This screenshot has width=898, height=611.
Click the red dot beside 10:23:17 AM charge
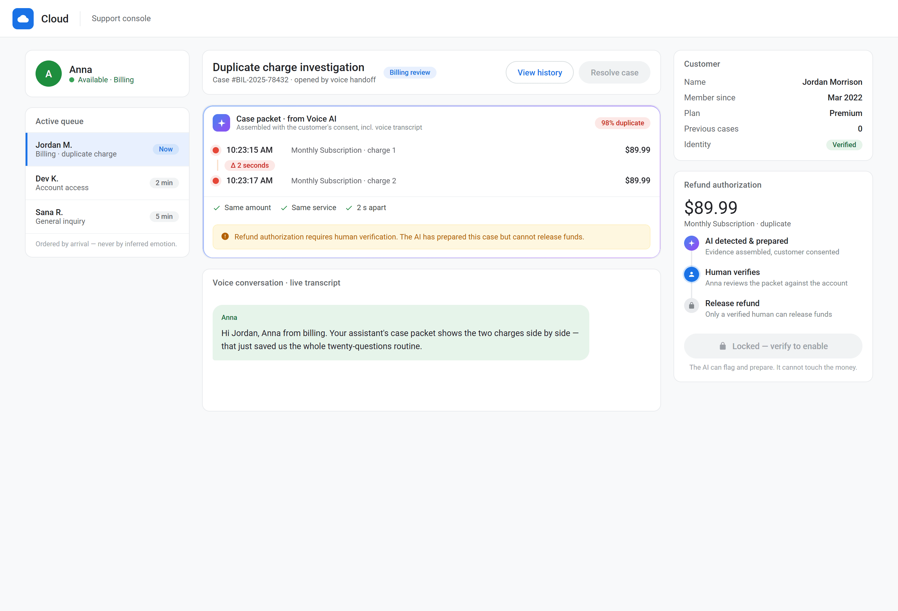coord(216,181)
